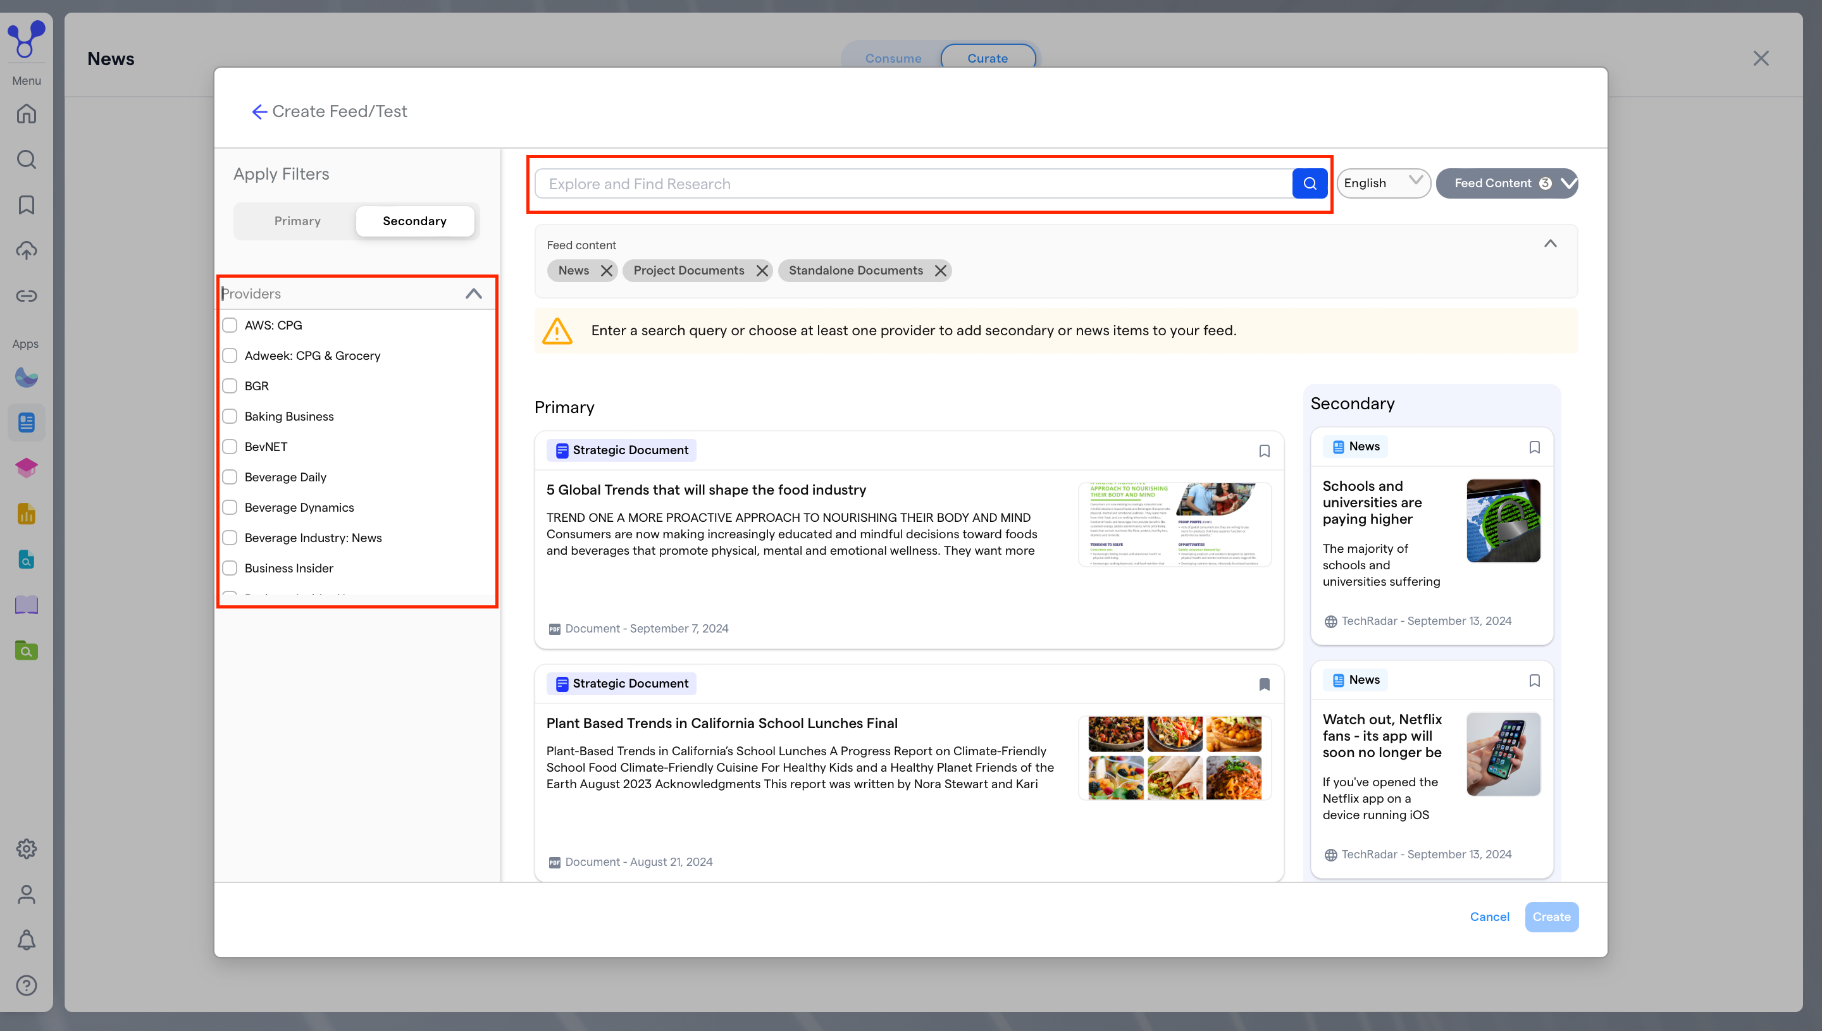Image resolution: width=1822 pixels, height=1031 pixels.
Task: Check the Baking Business provider
Action: tap(230, 416)
